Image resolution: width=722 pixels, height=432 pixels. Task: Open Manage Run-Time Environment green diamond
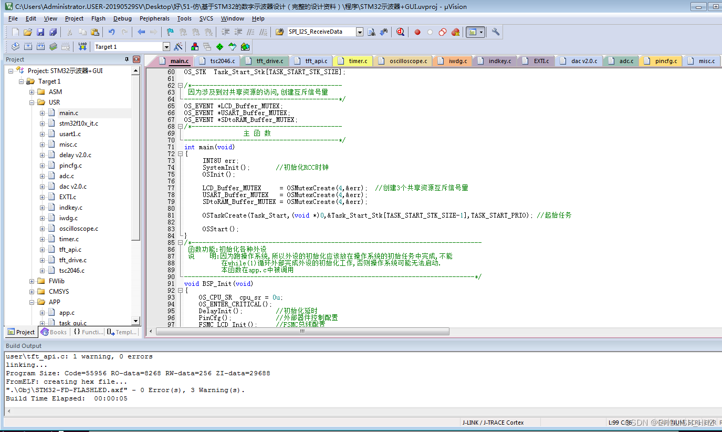220,46
